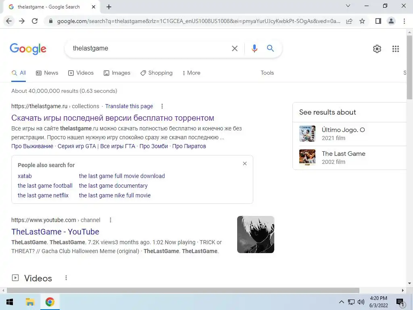
Task: Toggle the browser side panel icon
Action: [x=378, y=21]
